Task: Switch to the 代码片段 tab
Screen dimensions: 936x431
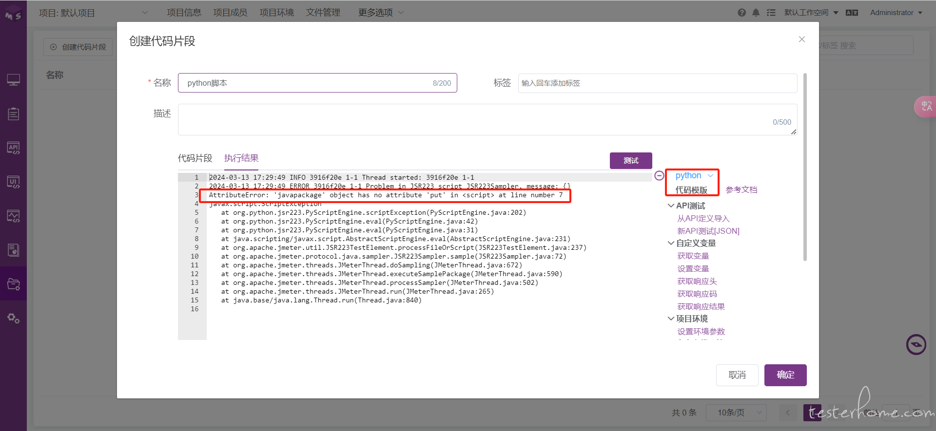Action: tap(195, 158)
